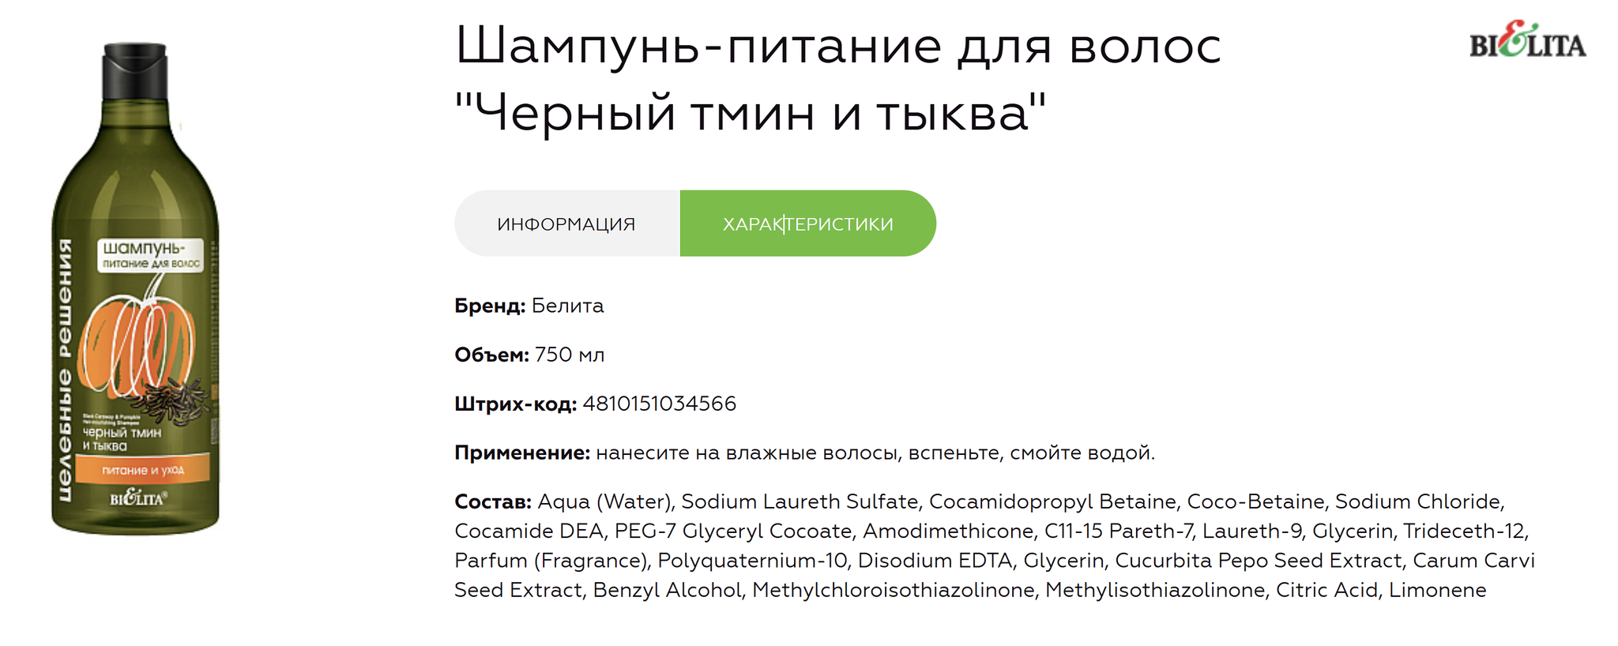The height and width of the screenshot is (646, 1618).
Task: Click the barcode number 4810151034566
Action: point(660,404)
